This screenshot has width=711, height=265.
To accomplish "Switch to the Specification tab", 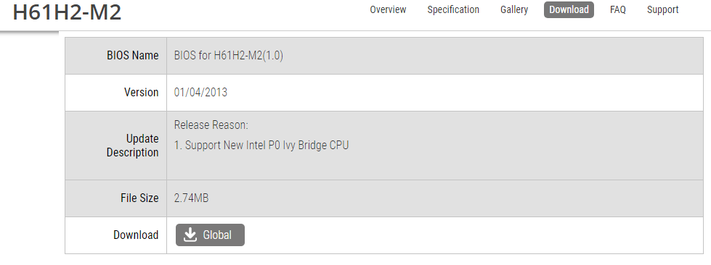I will click(453, 9).
